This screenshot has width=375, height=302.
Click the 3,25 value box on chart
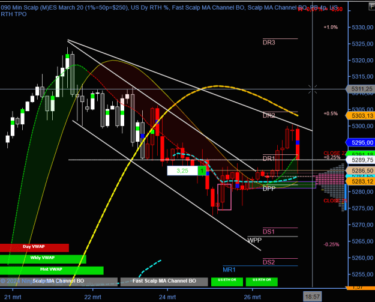(x=182, y=171)
